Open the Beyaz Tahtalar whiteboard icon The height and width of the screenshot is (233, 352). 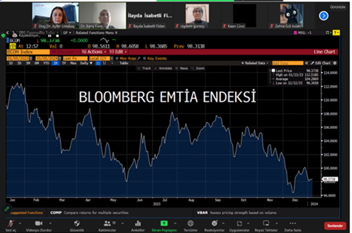click(x=266, y=223)
